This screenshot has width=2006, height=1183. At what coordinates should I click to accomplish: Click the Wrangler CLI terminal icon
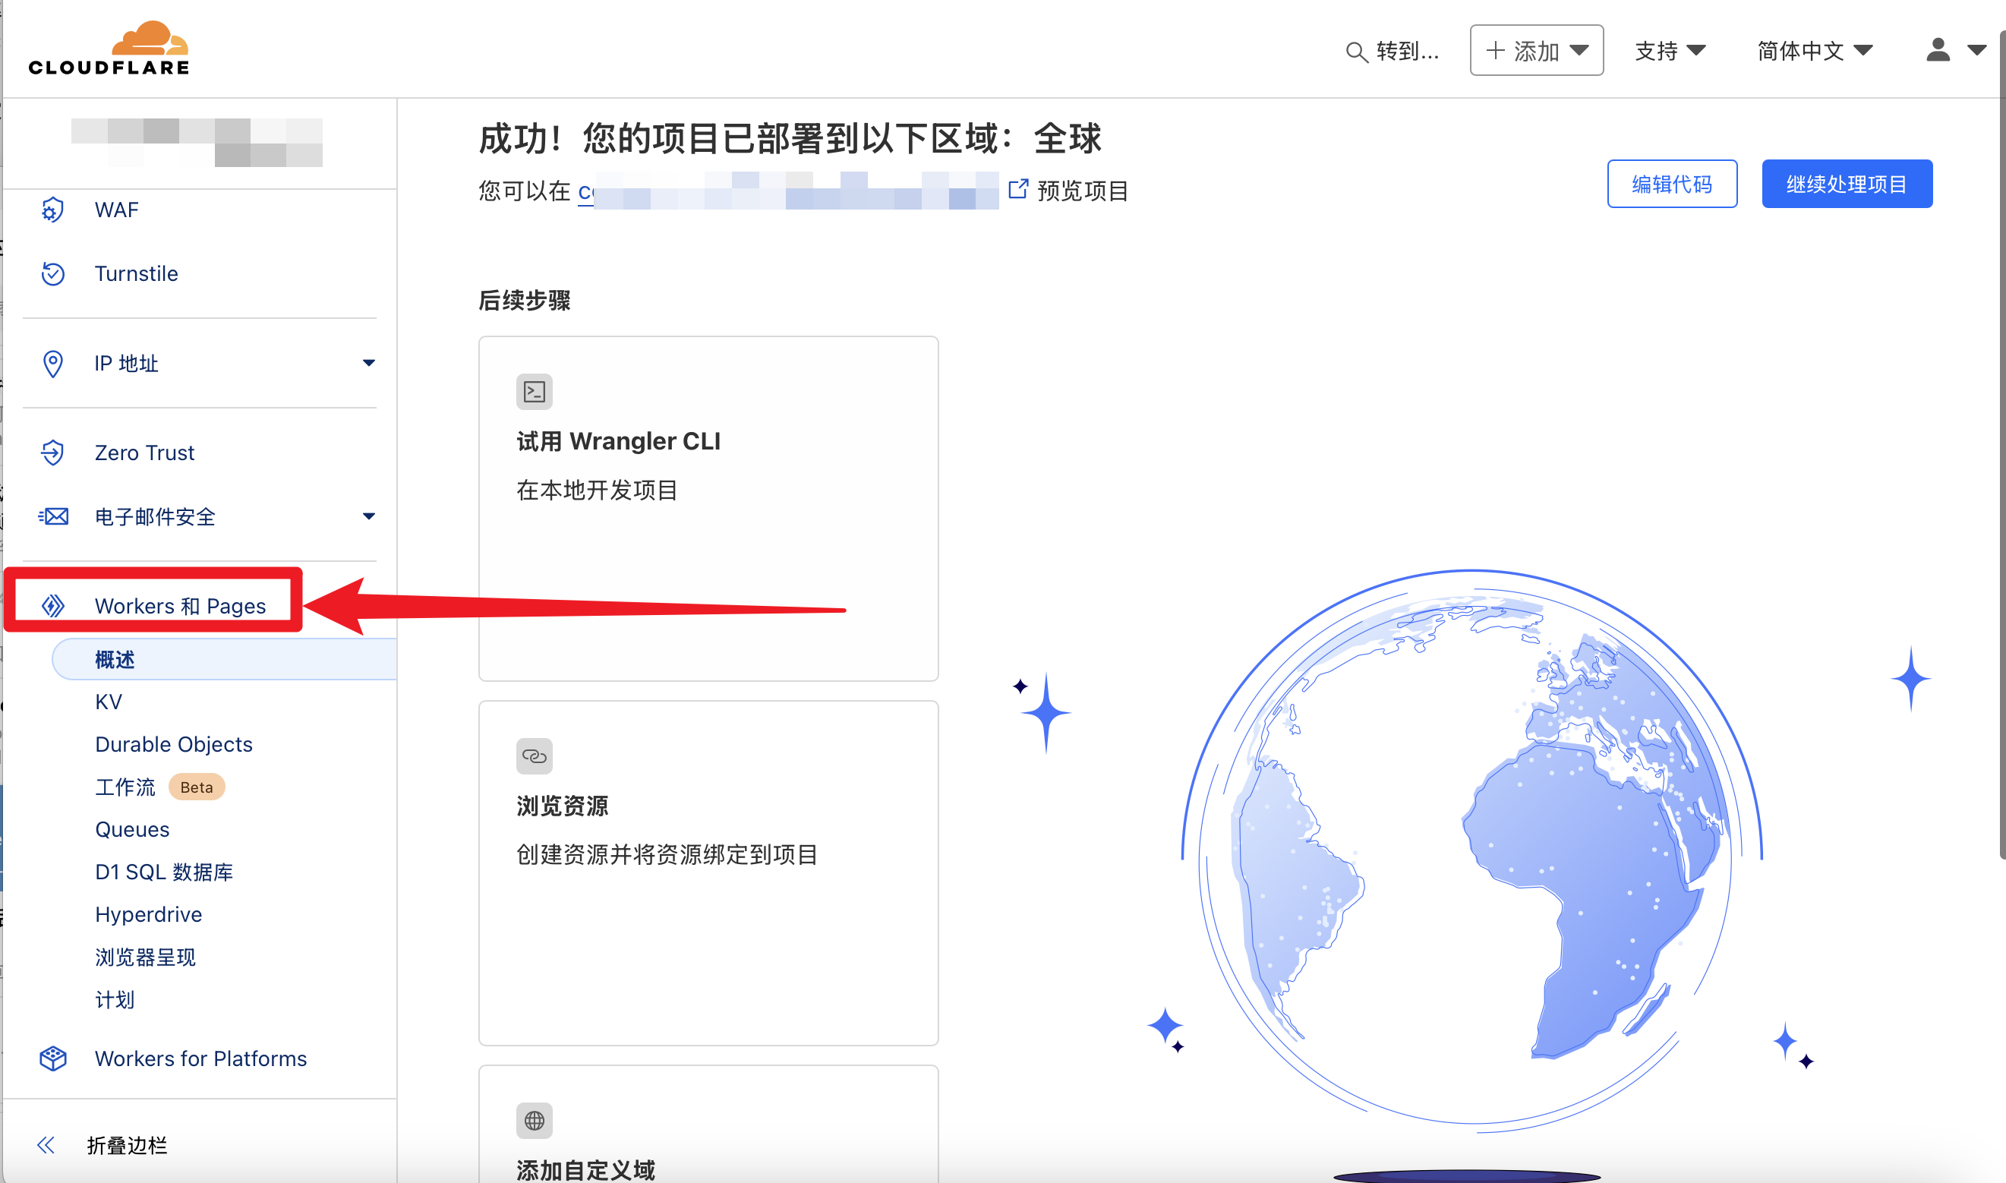point(534,391)
